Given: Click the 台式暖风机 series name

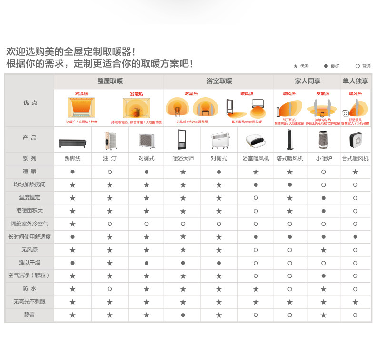Looking at the screenshot, I should (x=356, y=159).
